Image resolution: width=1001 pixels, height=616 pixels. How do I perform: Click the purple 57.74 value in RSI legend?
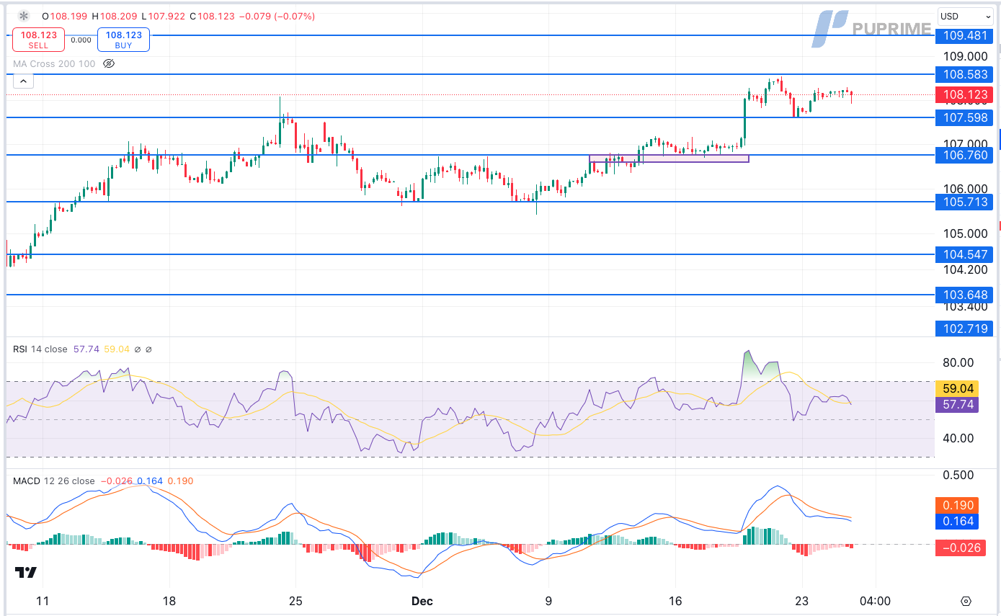(85, 349)
